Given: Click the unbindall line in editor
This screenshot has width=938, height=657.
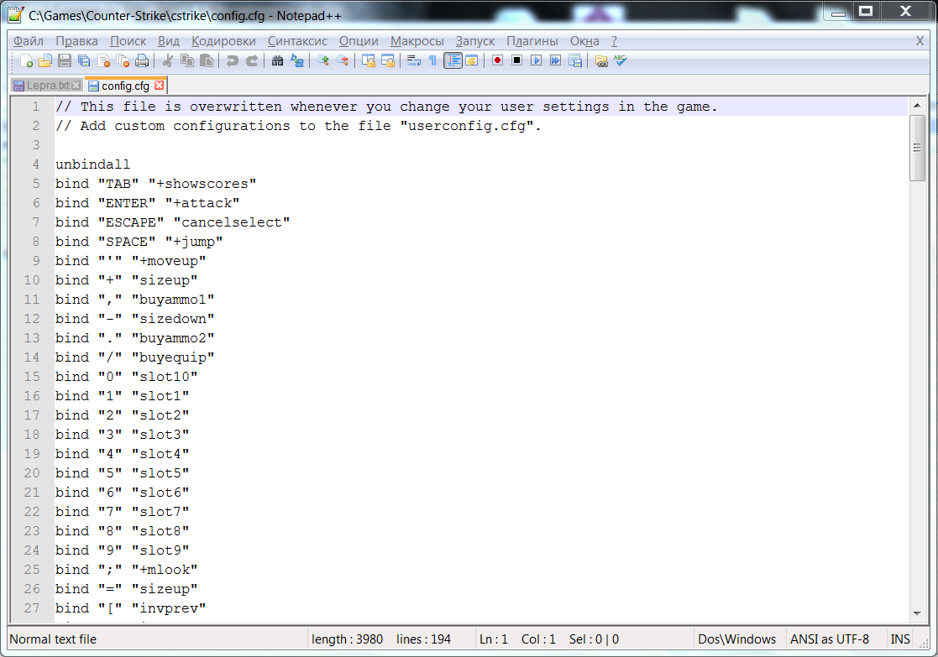Looking at the screenshot, I should click(92, 164).
